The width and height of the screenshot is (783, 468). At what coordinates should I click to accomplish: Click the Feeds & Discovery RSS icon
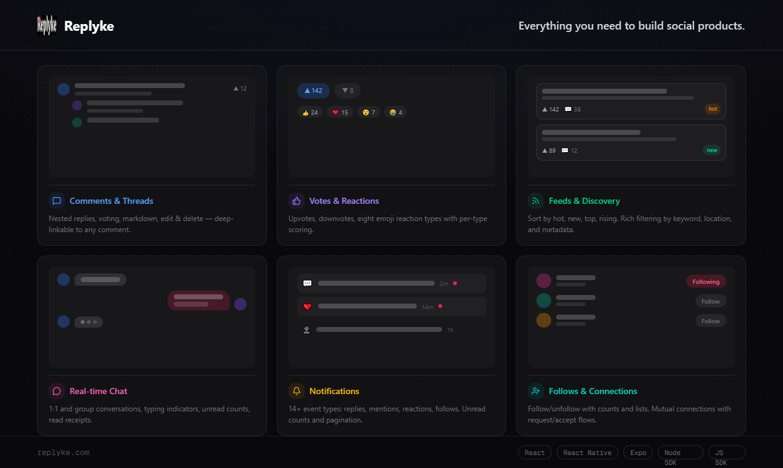point(535,200)
